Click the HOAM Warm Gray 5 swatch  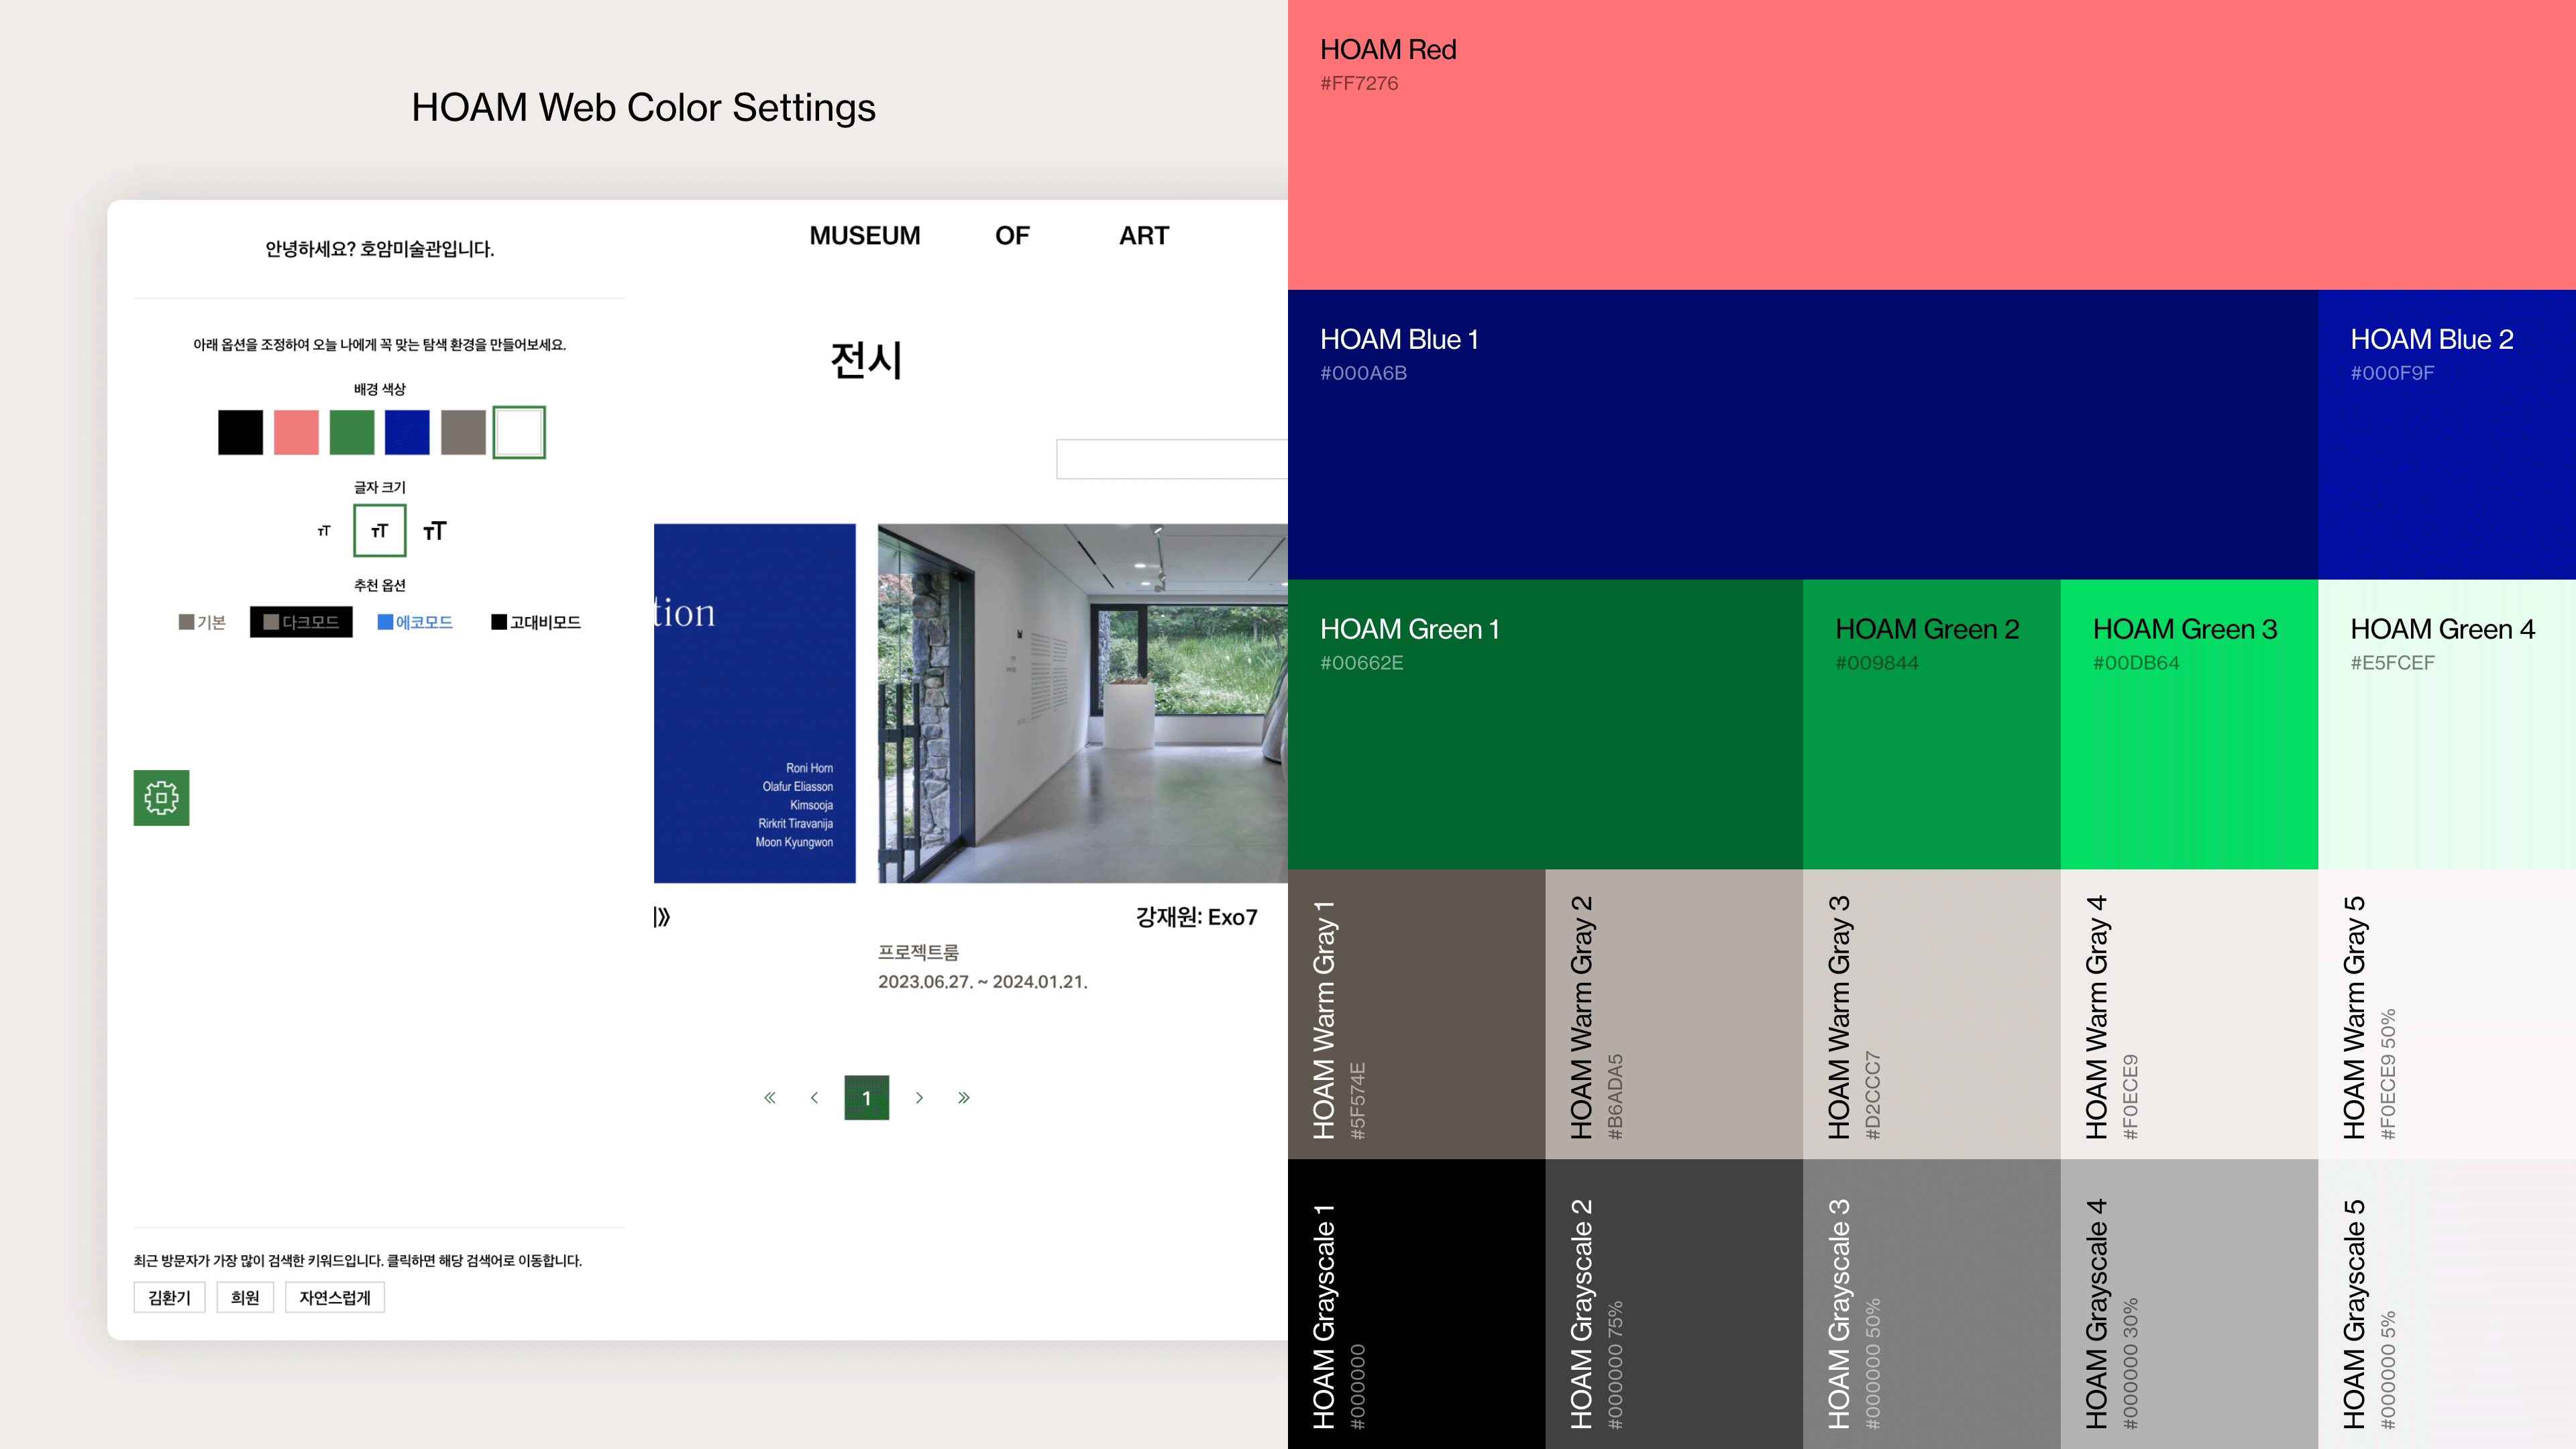[x=2447, y=1014]
